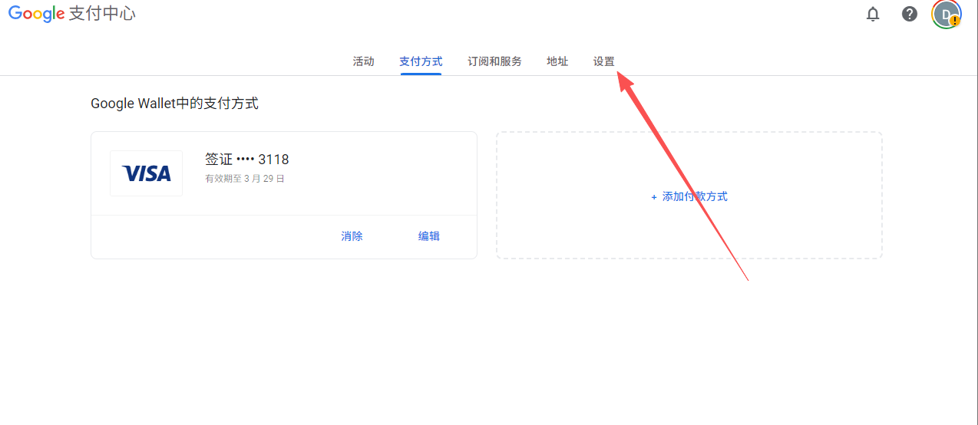This screenshot has height=425, width=978.
Task: Open the notifications bell
Action: click(x=873, y=14)
